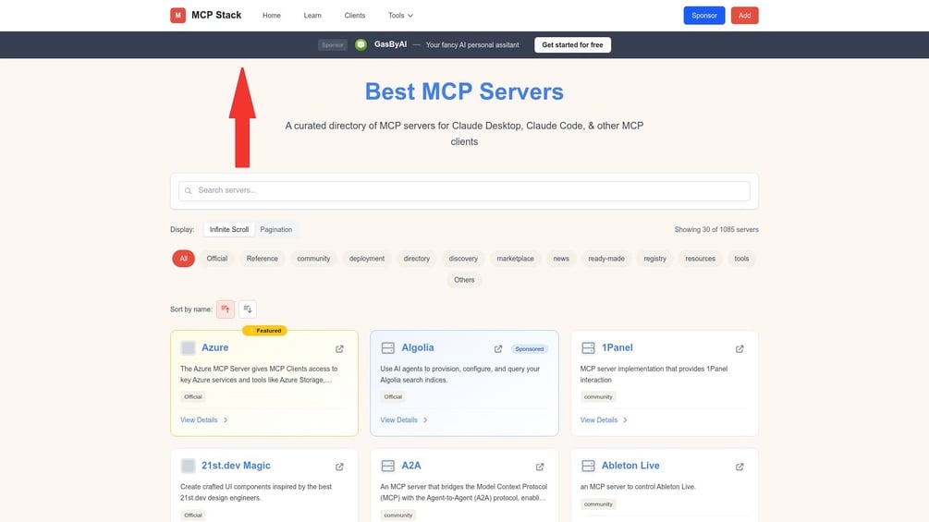
Task: Open Azure external link icon
Action: (339, 348)
